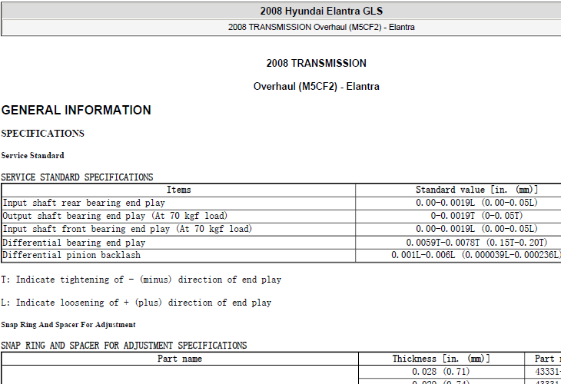This screenshot has height=384, width=561.
Task: Click the 'Standard value [in. (mm)]' column header
Action: [476, 190]
